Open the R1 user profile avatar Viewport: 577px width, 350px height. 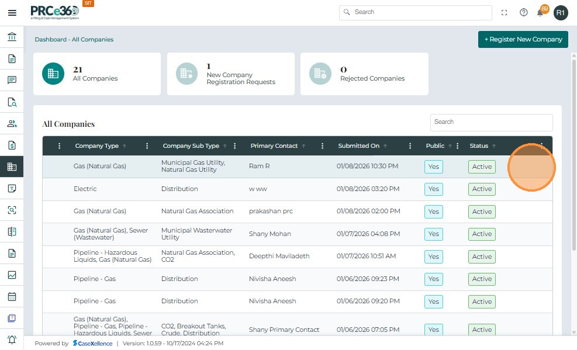pyautogui.click(x=561, y=12)
